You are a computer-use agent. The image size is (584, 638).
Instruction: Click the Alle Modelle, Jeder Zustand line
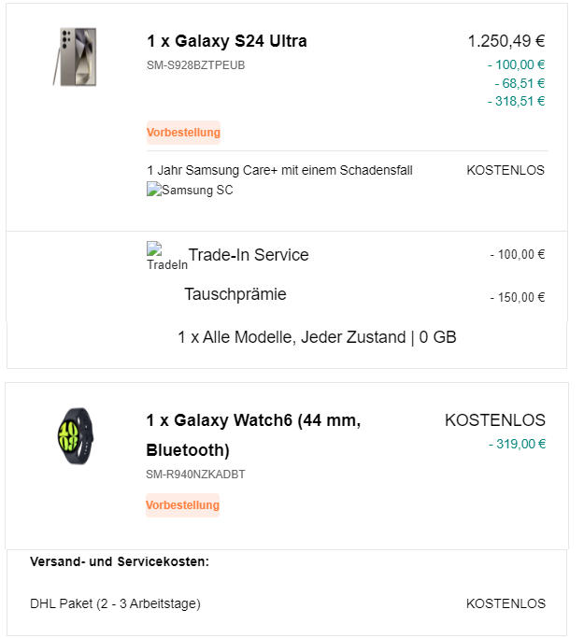click(317, 337)
